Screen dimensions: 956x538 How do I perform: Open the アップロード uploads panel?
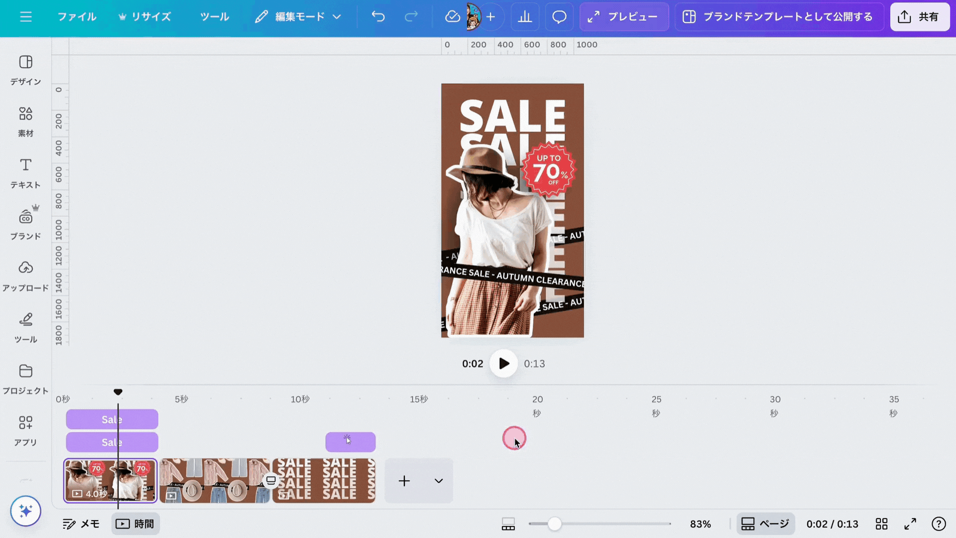[25, 275]
